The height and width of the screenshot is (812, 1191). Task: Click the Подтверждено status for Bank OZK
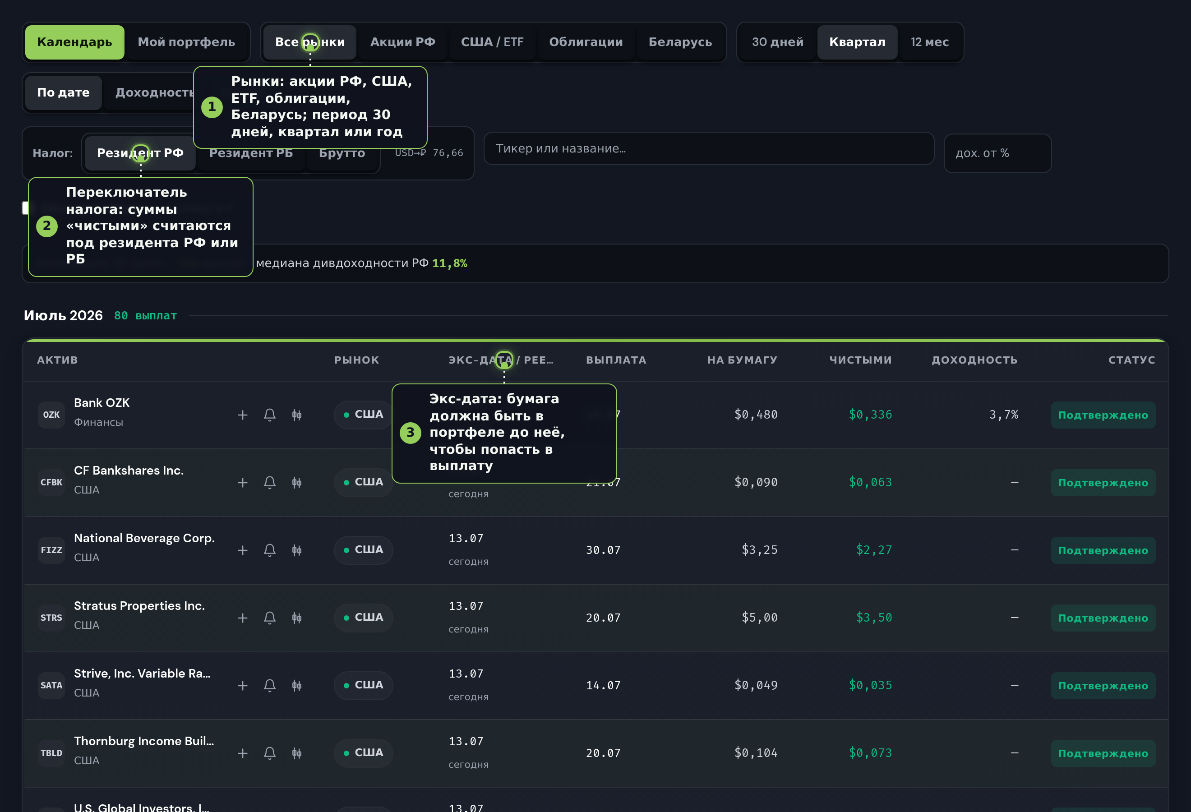[x=1103, y=415]
